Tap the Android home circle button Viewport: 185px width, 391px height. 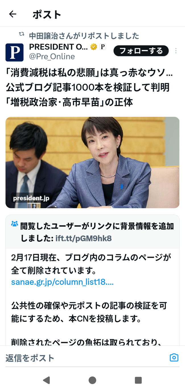click(x=92, y=380)
